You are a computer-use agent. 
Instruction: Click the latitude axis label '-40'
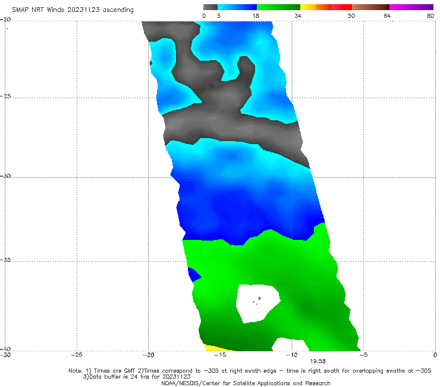[6, 349]
